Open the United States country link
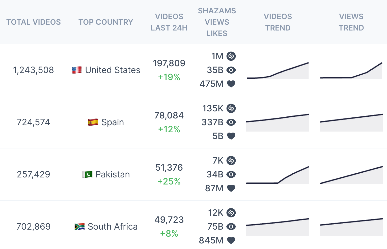This screenshot has width=387, height=249. click(113, 70)
